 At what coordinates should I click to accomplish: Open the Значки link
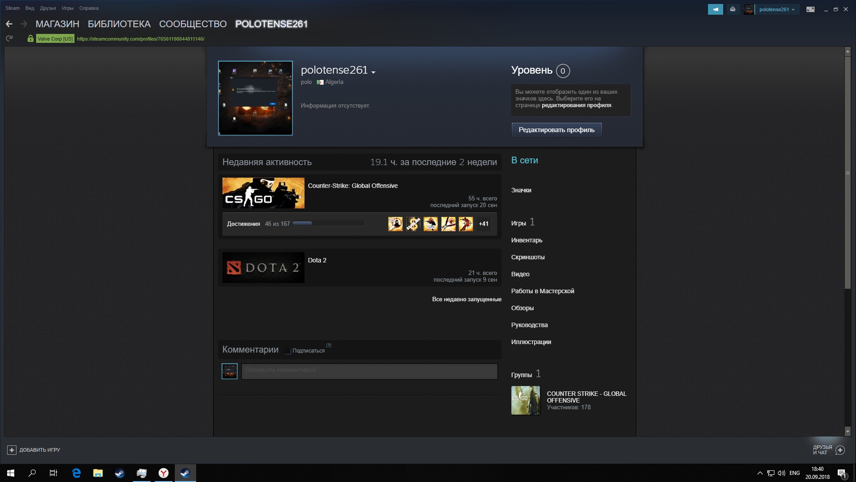(x=521, y=190)
